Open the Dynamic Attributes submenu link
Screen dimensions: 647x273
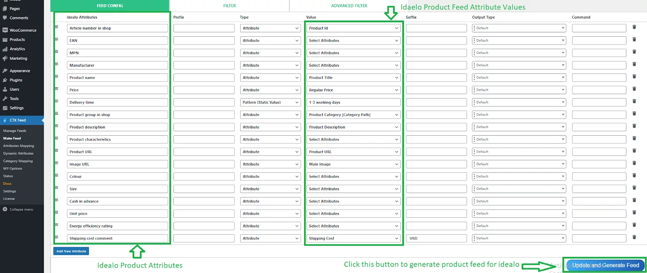point(18,153)
